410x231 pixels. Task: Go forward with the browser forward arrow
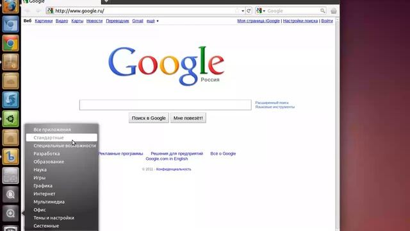38,11
